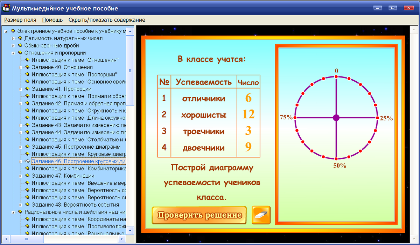Screen dimensions: 420x245
Task: Click the book icon next to "Задание 47. Комбинации"
Action: pos(27,176)
